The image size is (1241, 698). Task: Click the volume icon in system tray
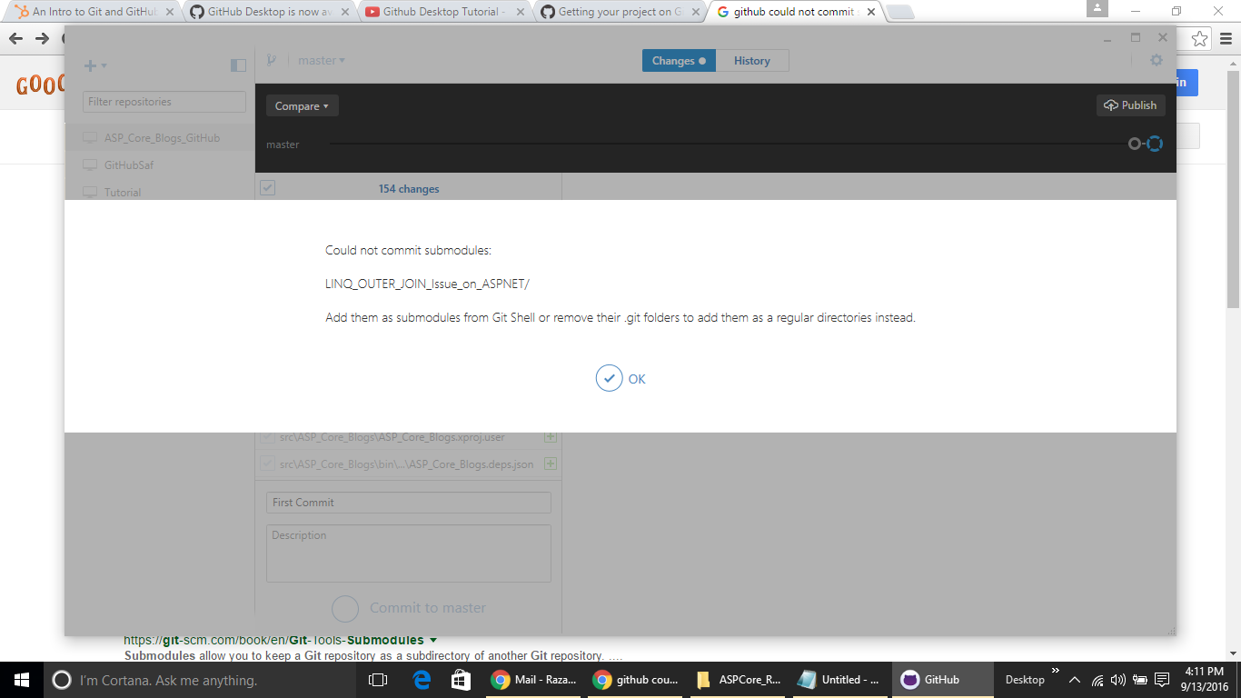click(1117, 680)
